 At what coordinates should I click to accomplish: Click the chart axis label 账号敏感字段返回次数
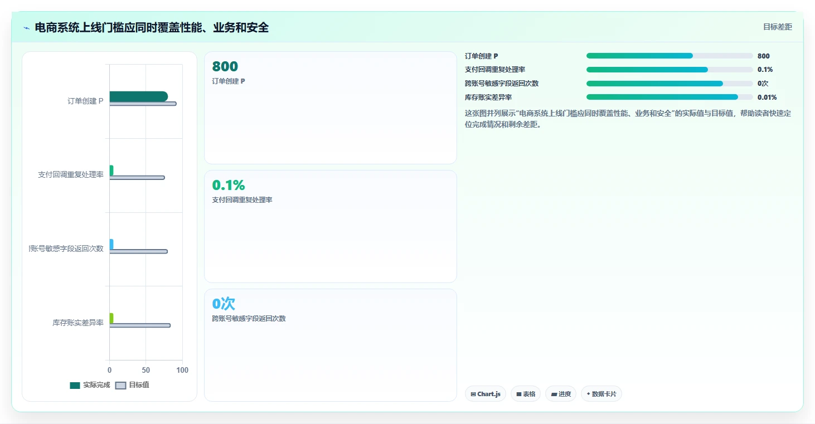pyautogui.click(x=66, y=248)
